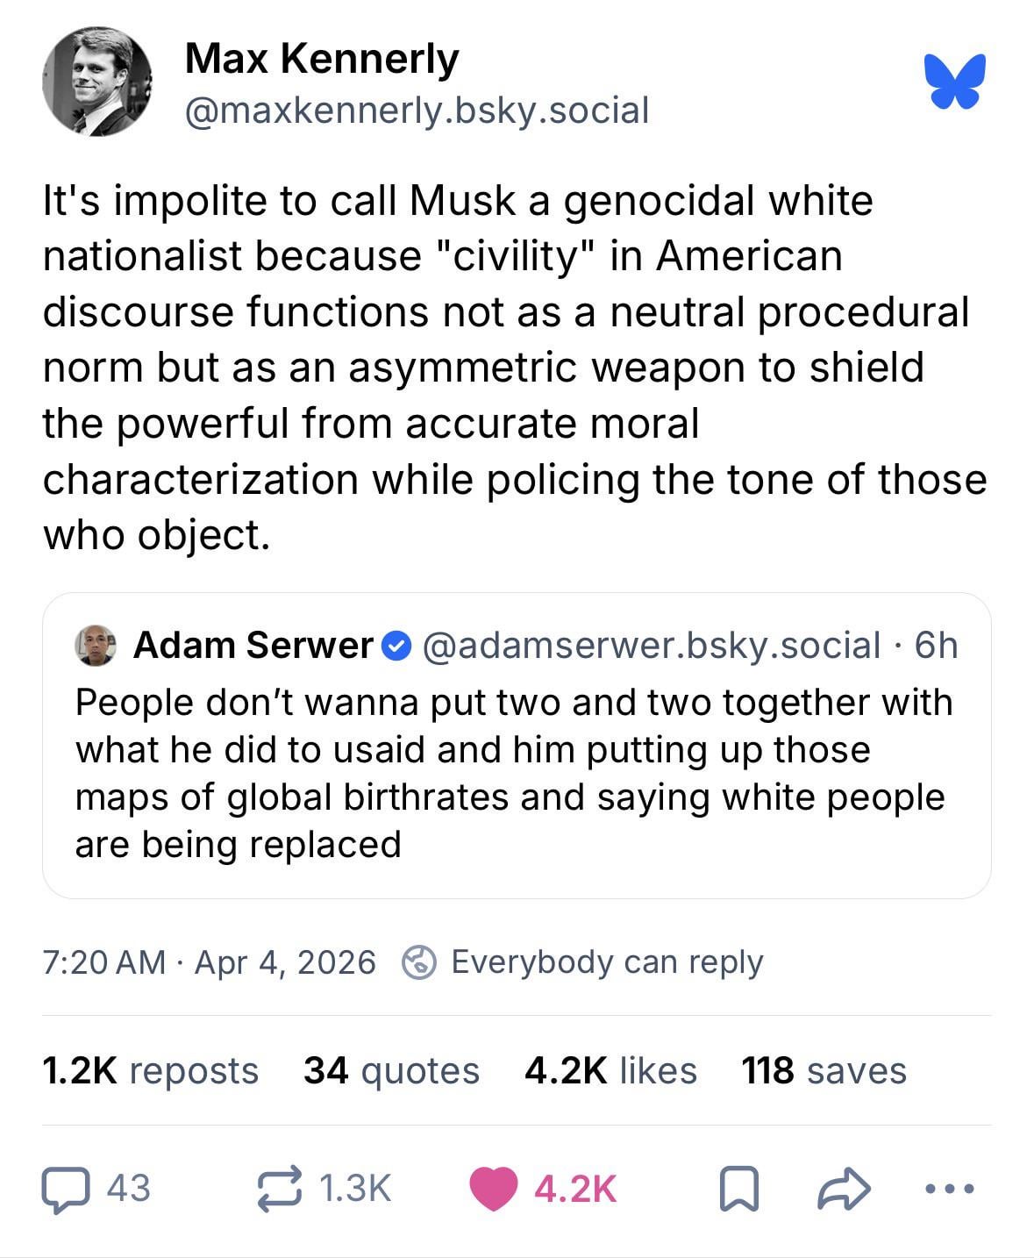Screen dimensions: 1034x1258
Task: Show the 4.2K likes list
Action: [x=610, y=1070]
